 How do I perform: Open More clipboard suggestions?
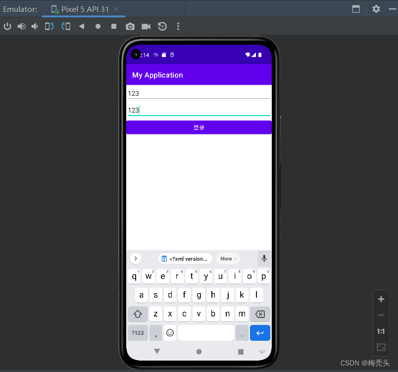click(228, 258)
